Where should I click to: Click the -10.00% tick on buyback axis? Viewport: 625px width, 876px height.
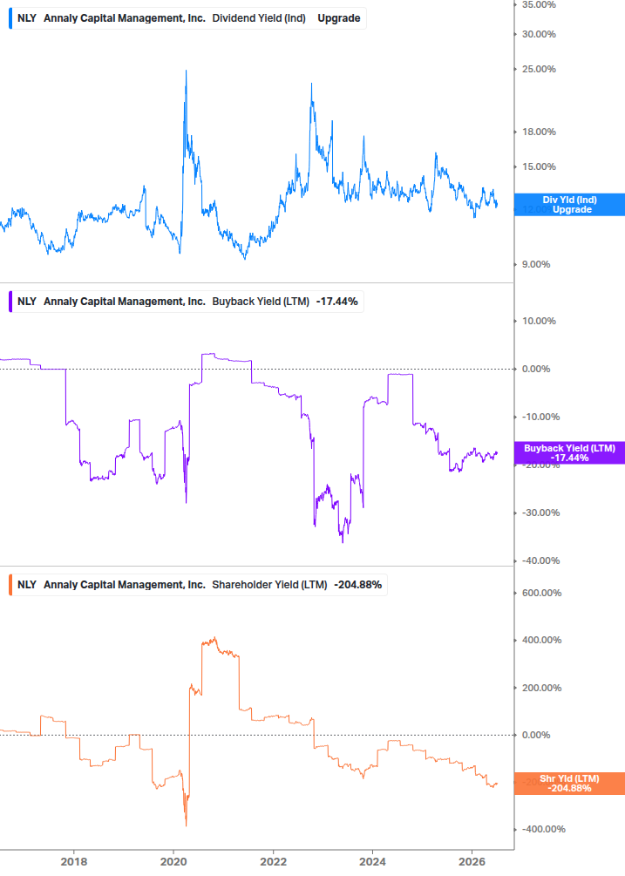click(540, 417)
